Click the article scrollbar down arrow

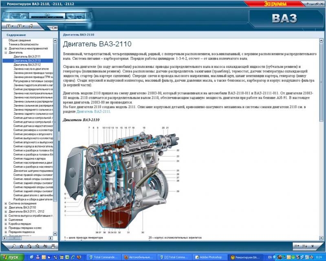[321, 238]
